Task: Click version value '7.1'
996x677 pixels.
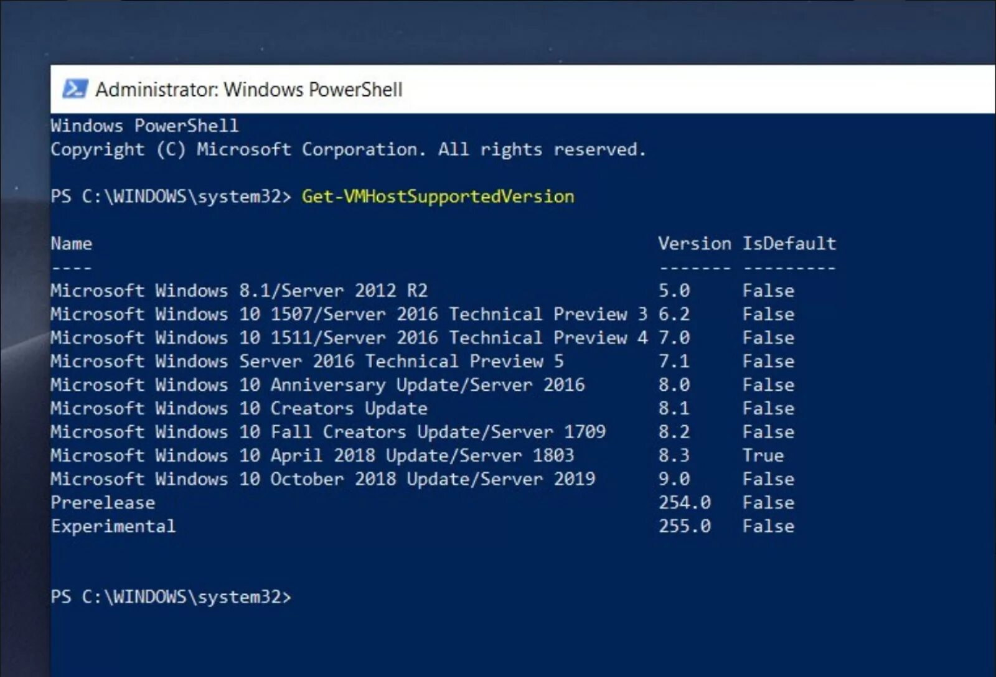Action: pos(674,362)
